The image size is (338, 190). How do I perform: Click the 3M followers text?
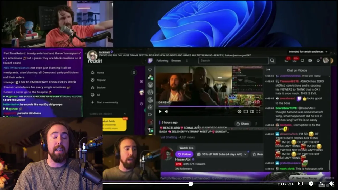(x=184, y=169)
